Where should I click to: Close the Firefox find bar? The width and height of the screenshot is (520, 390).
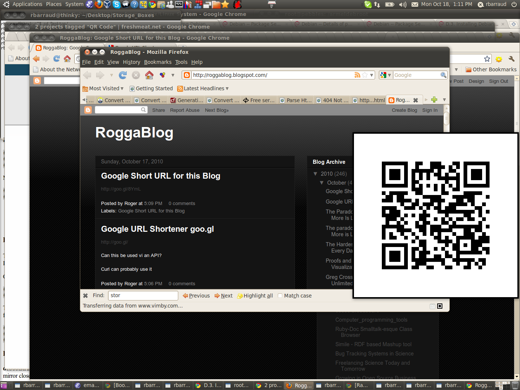pyautogui.click(x=85, y=296)
